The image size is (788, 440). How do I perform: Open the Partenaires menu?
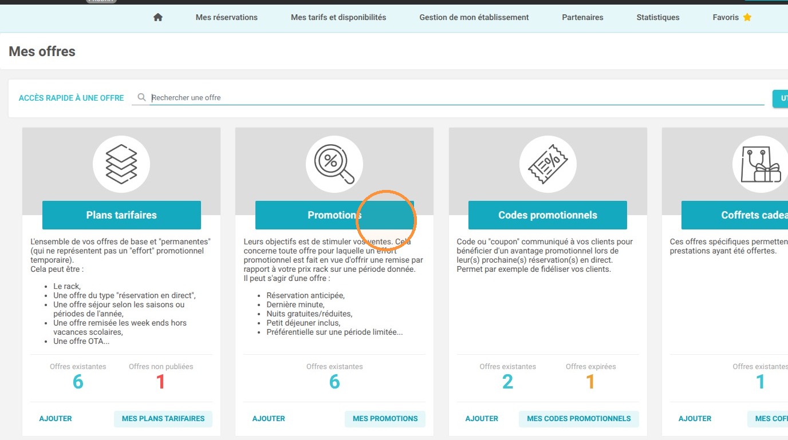tap(582, 17)
